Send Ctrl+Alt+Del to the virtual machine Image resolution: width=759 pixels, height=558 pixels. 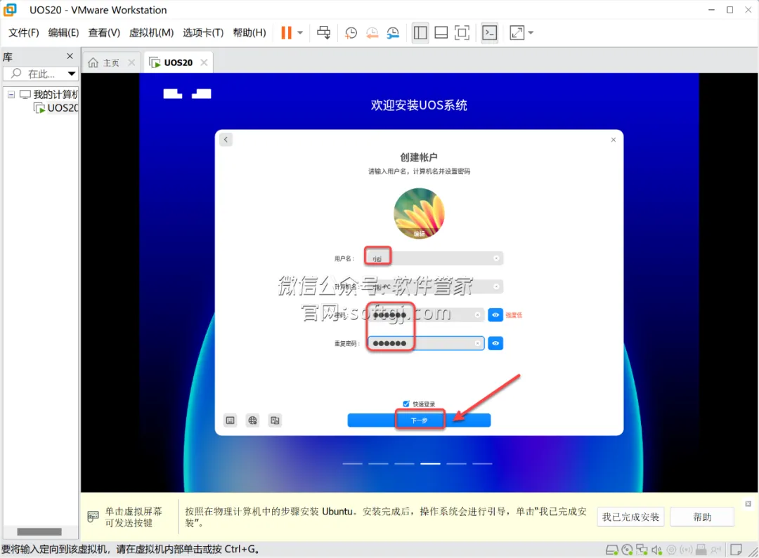click(x=324, y=33)
